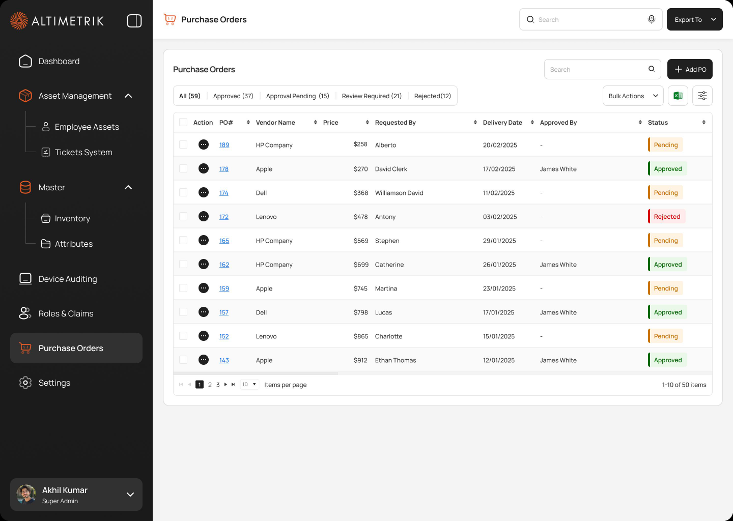This screenshot has width=733, height=521.
Task: Jump to last page in pagination
Action: coord(233,385)
